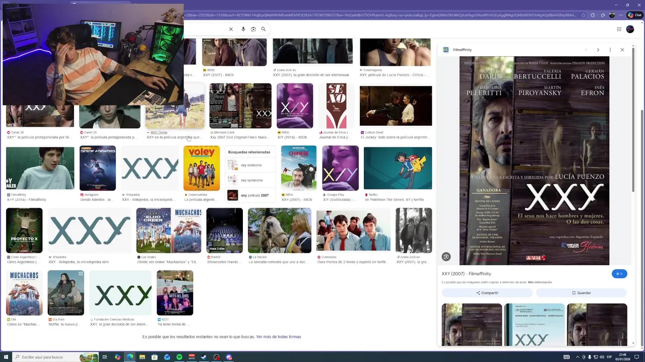This screenshot has width=645, height=362.
Task: Close the Filmaffinity image preview panel
Action: [622, 50]
